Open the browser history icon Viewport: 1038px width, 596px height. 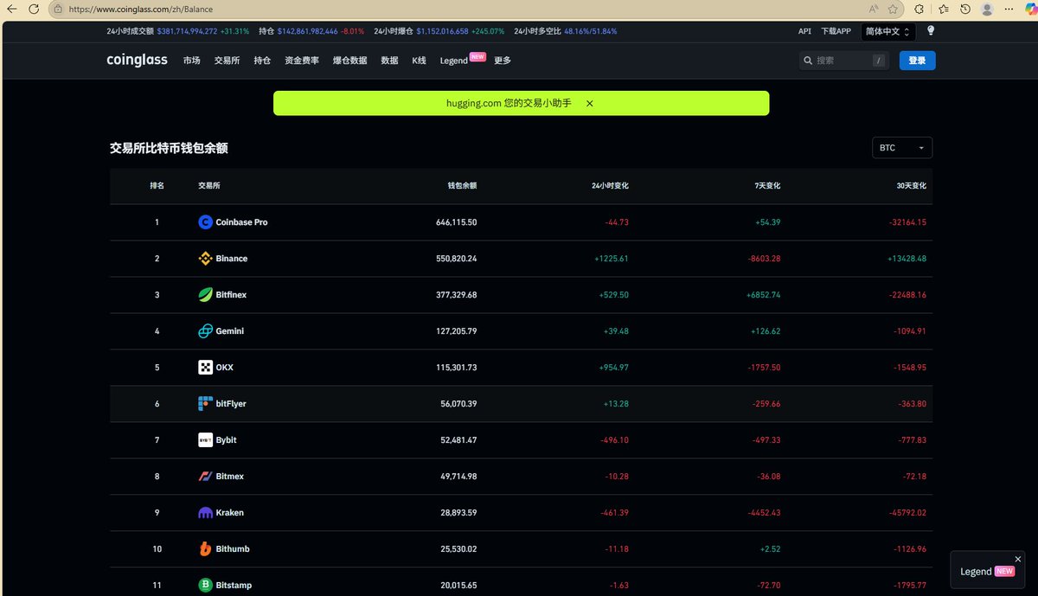pyautogui.click(x=964, y=9)
